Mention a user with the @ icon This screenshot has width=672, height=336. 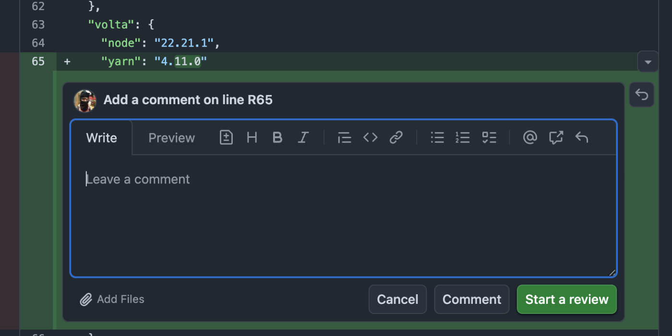(x=530, y=138)
